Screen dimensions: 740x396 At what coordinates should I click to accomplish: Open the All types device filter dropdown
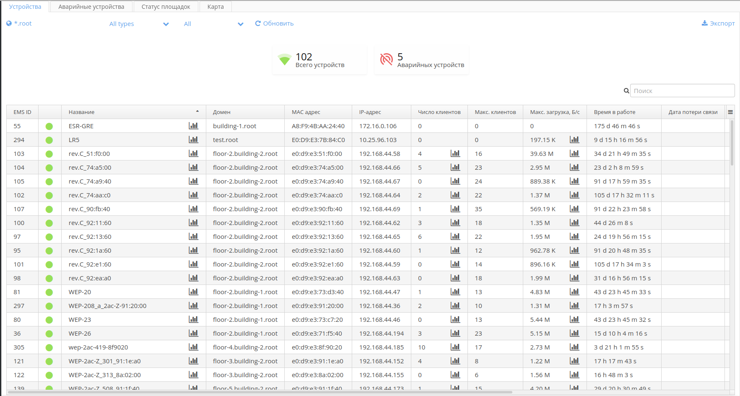point(139,24)
